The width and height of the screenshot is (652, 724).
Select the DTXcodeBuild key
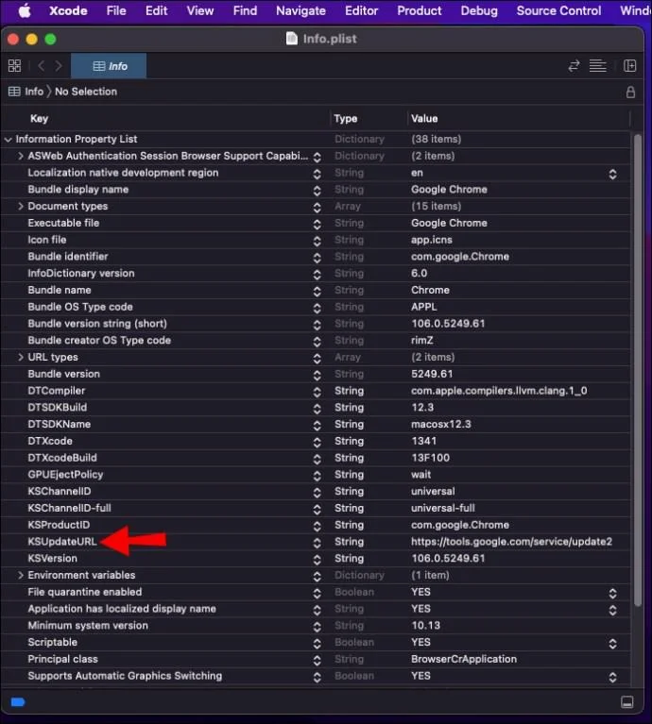pyautogui.click(x=62, y=458)
